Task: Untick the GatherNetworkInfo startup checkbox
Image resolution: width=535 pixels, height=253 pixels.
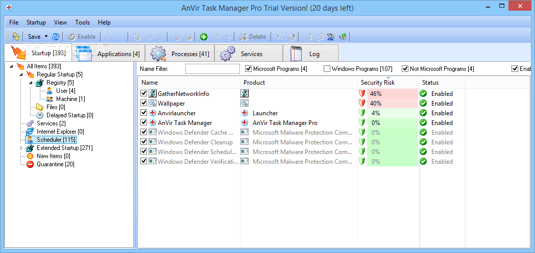Action: point(143,93)
